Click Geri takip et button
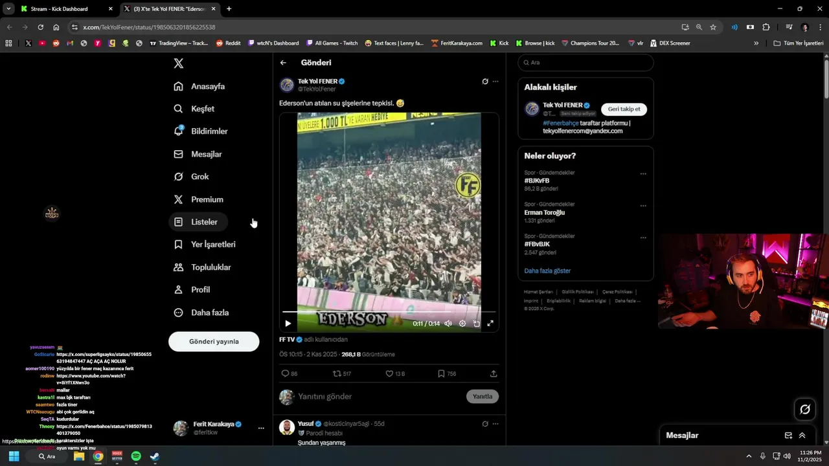 tap(624, 109)
